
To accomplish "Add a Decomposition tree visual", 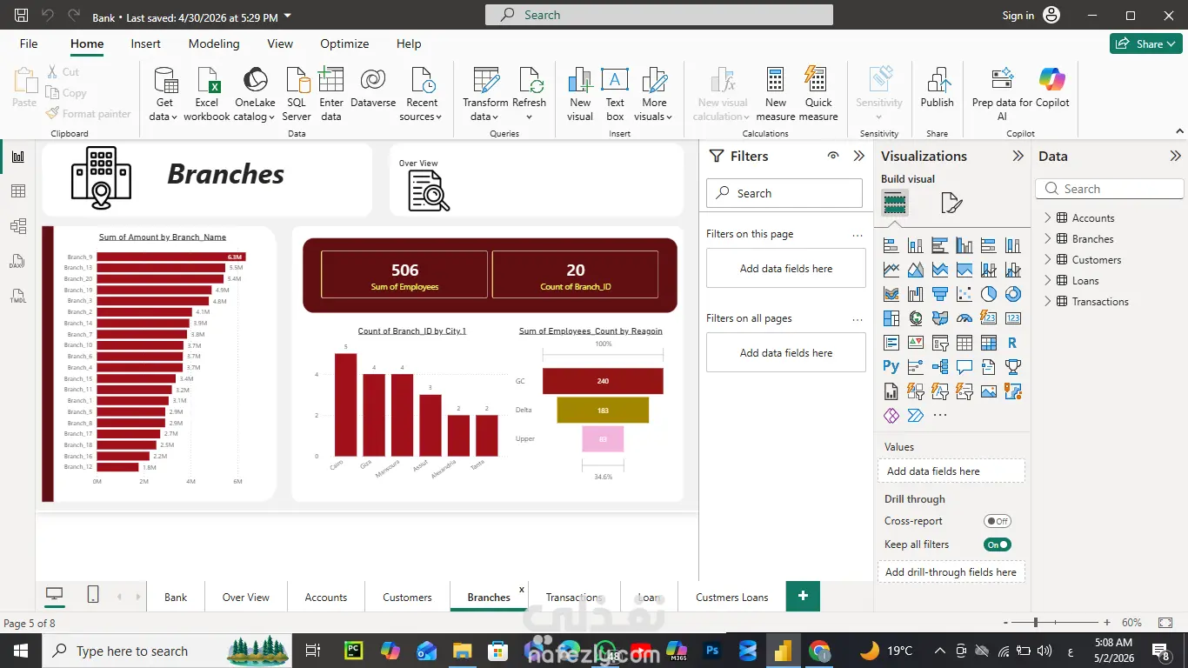I will click(940, 367).
